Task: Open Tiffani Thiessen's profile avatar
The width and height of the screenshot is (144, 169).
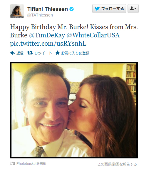Action: coord(17,11)
